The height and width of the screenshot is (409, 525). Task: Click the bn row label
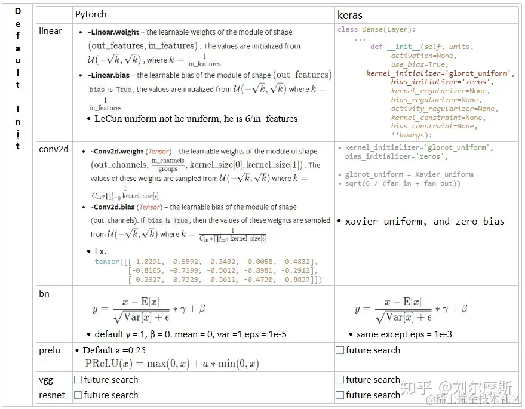point(44,294)
